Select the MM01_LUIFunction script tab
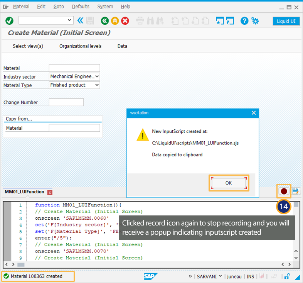The height and width of the screenshot is (283, 303). pos(25,192)
